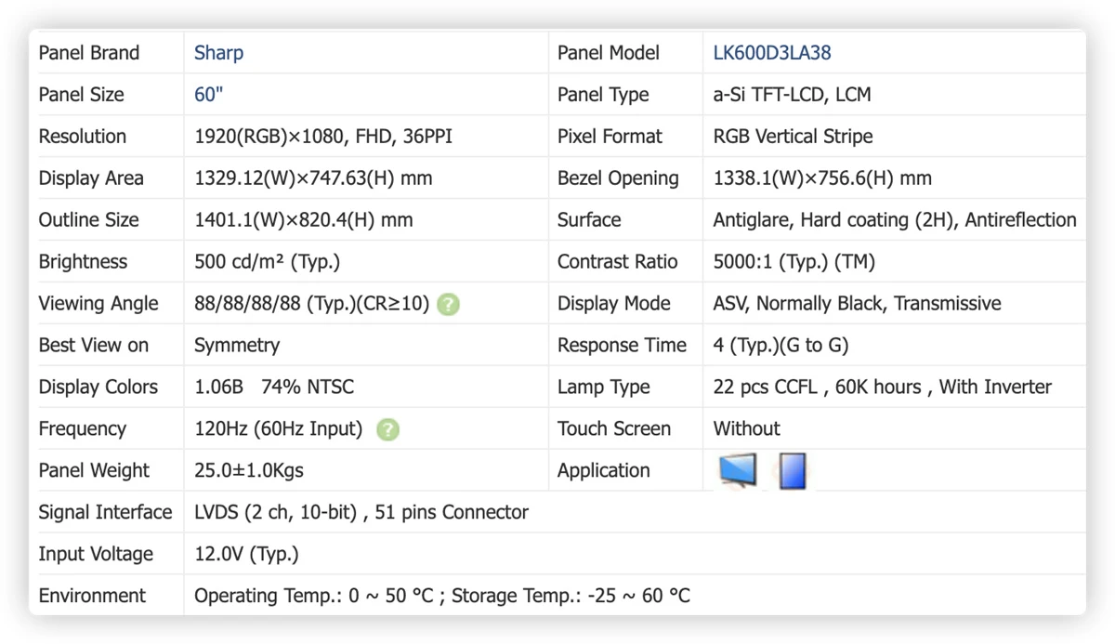Select the Display Area dimensions text
1115x644 pixels.
313,178
